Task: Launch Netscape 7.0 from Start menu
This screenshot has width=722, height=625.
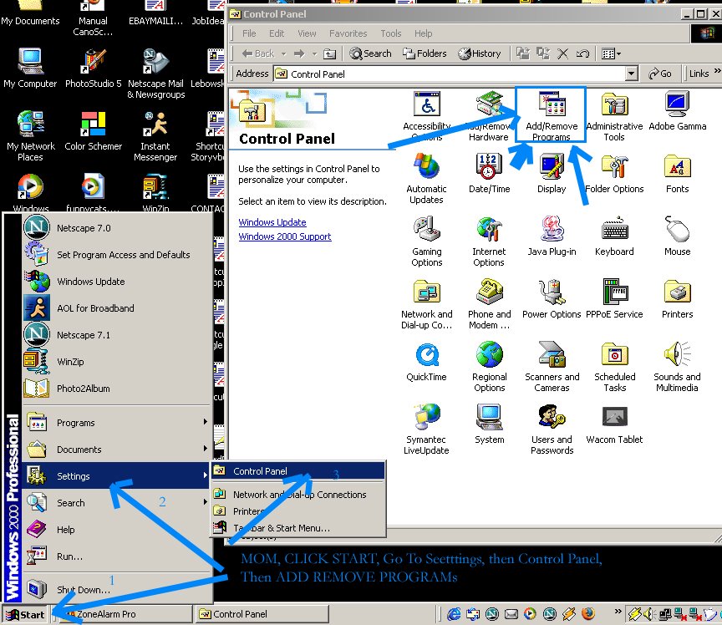Action: [x=117, y=228]
